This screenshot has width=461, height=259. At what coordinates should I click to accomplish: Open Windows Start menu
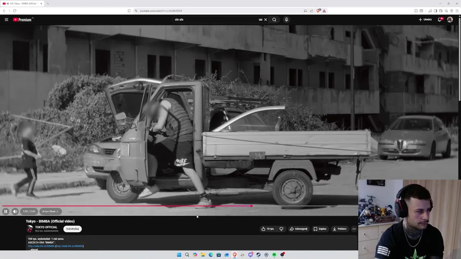point(179,255)
